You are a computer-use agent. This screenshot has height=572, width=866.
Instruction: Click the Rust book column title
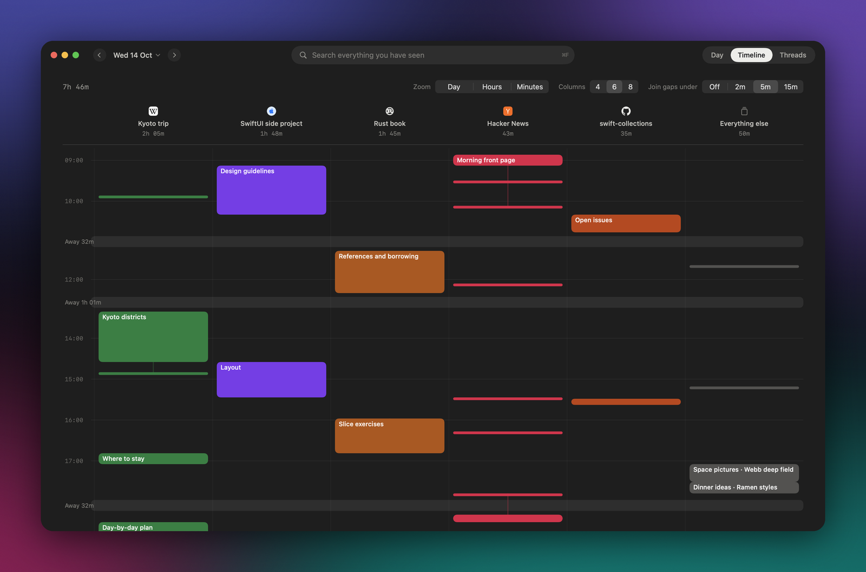coord(390,123)
